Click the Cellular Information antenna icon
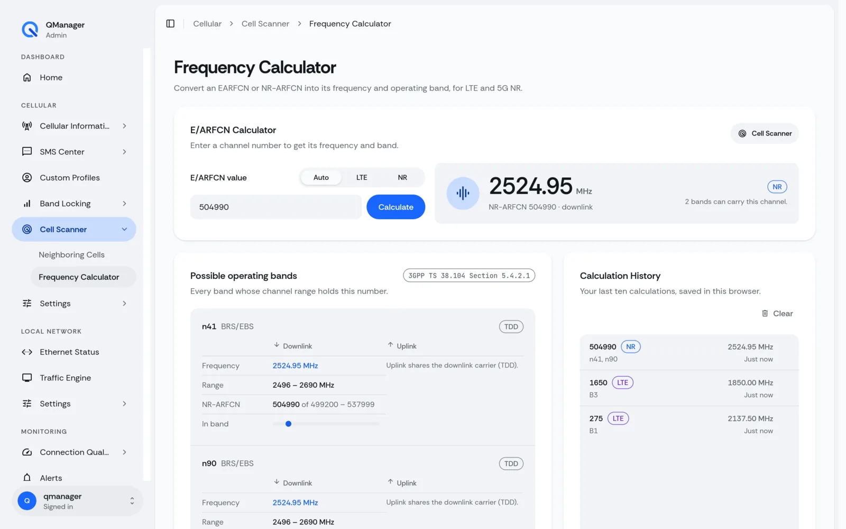 tap(27, 126)
